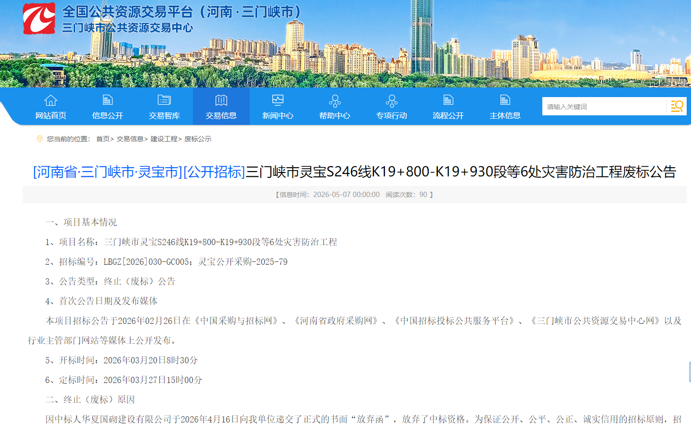
Task: Go to 首页 in the breadcrumb
Action: tap(103, 139)
